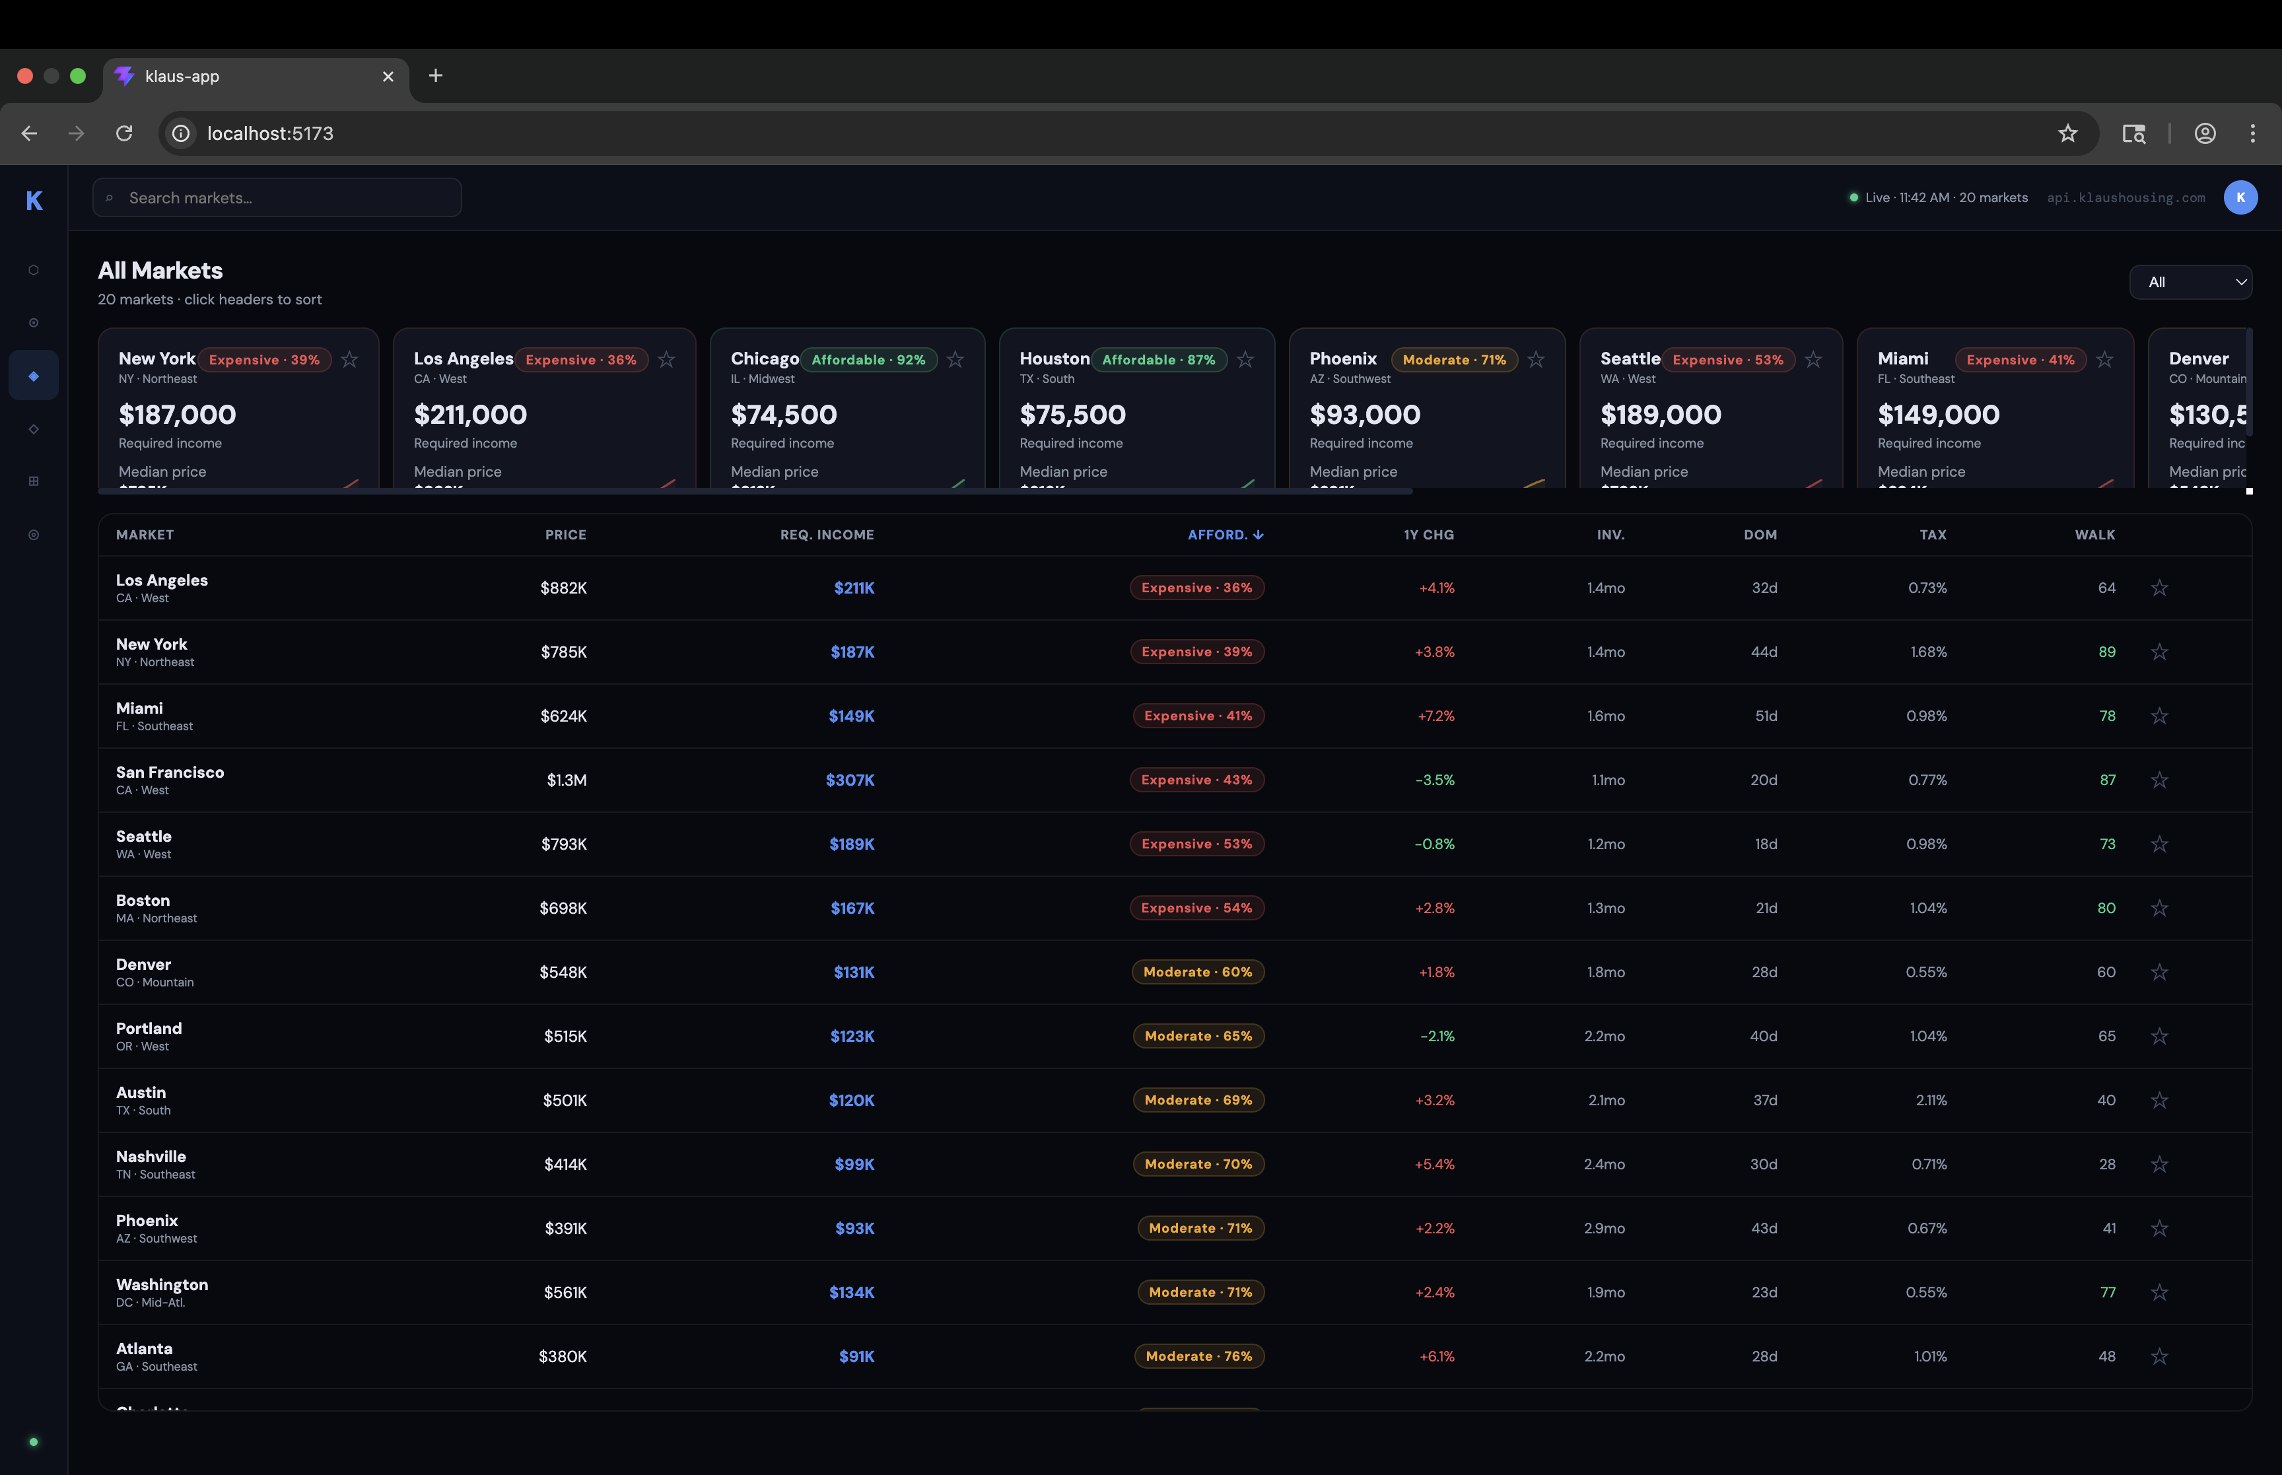Click the blue K logo
This screenshot has height=1475, width=2282.
click(x=34, y=200)
